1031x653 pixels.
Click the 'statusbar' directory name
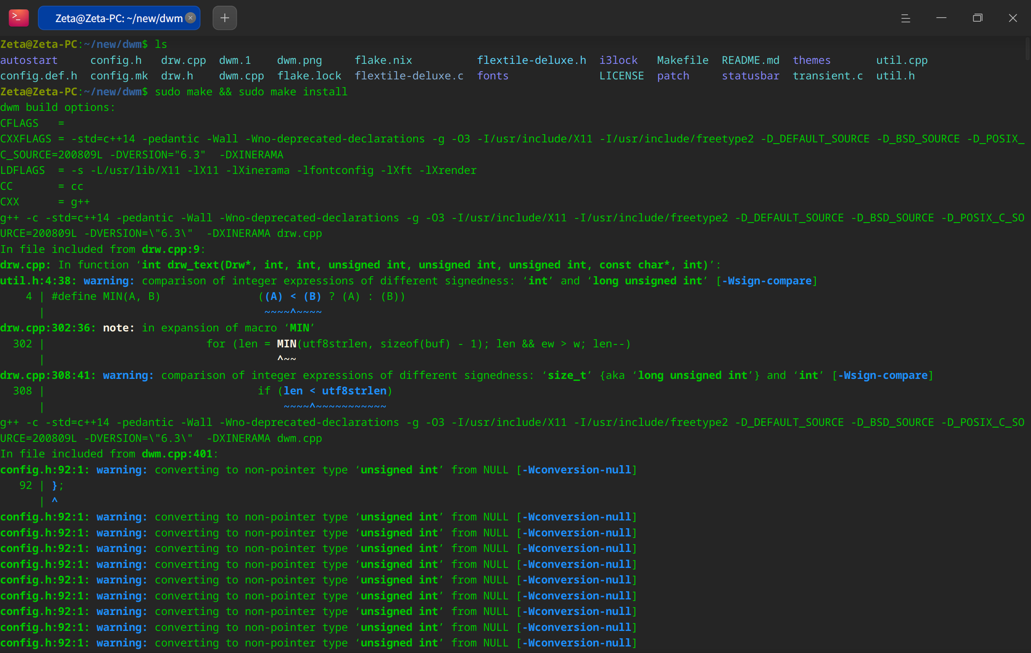pyautogui.click(x=750, y=76)
